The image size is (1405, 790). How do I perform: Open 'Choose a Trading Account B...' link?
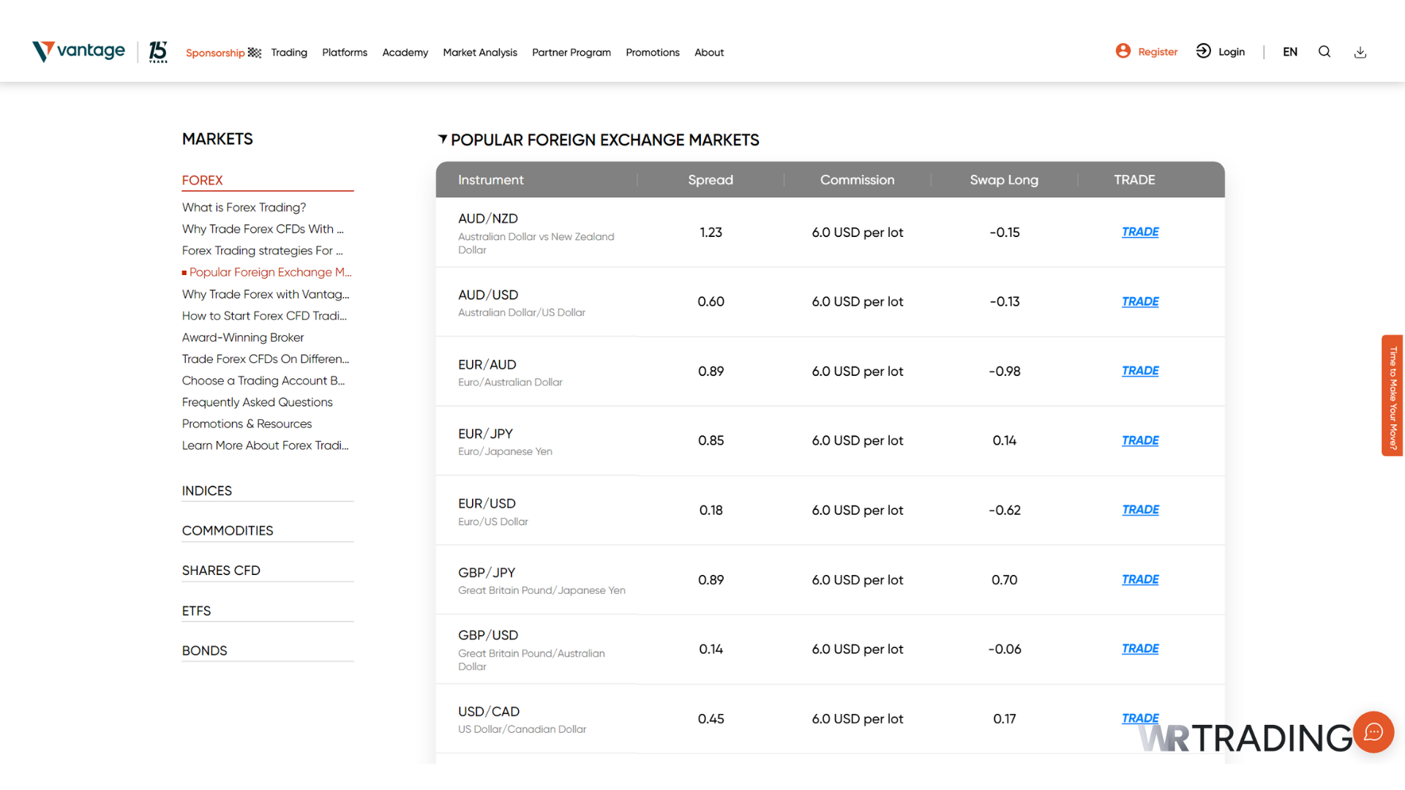tap(263, 380)
